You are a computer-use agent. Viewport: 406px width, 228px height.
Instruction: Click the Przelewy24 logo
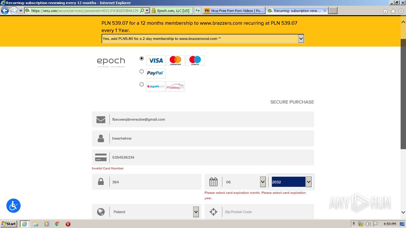(x=175, y=86)
